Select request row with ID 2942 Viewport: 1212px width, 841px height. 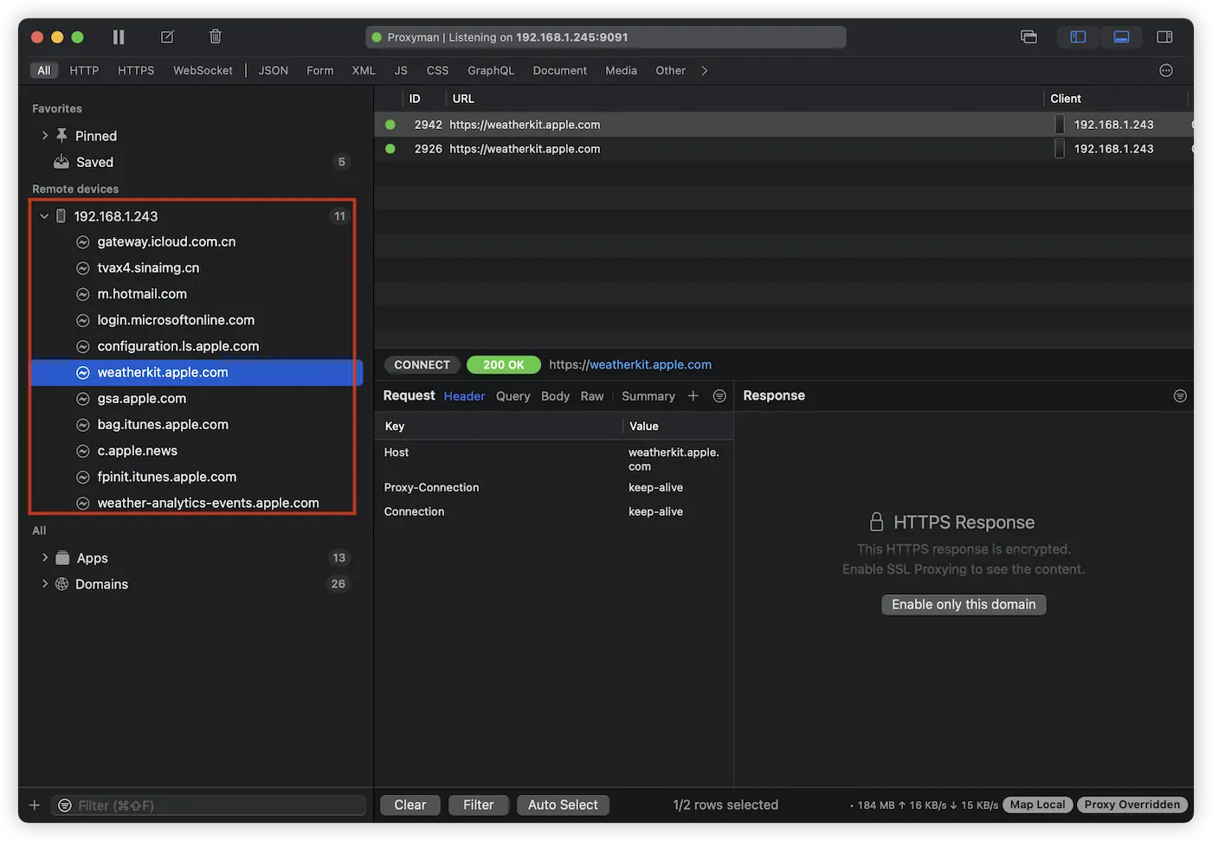tap(783, 125)
